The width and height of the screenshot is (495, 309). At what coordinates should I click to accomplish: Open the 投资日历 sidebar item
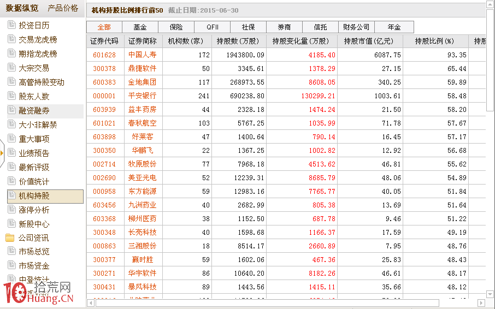(34, 25)
